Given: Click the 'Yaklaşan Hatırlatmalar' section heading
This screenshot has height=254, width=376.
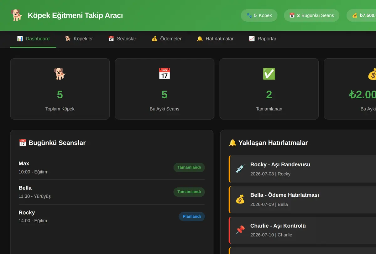Looking at the screenshot, I should click(269, 143).
